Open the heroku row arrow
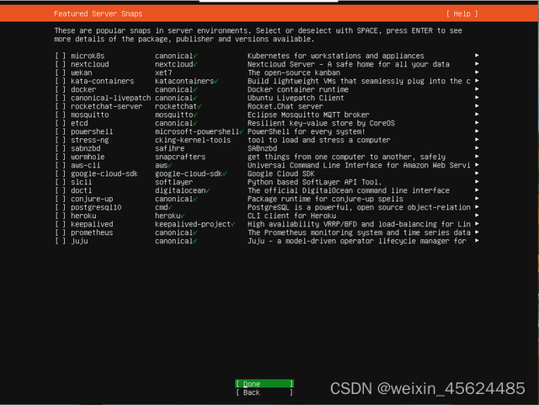 tap(477, 216)
